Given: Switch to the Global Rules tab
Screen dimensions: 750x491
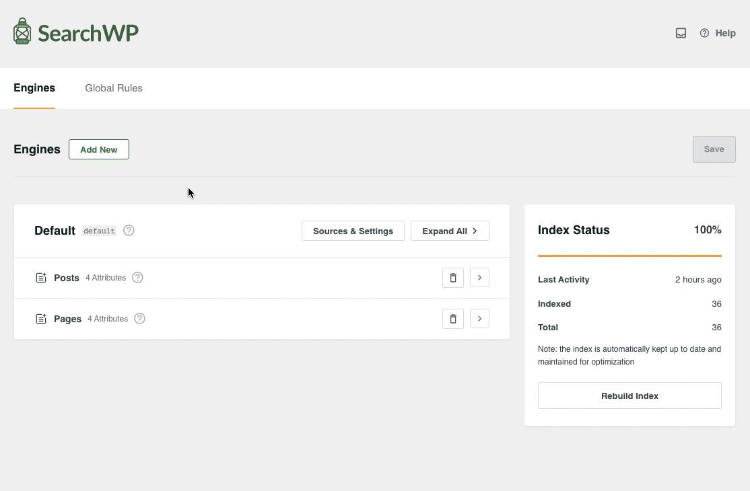Looking at the screenshot, I should tap(114, 88).
